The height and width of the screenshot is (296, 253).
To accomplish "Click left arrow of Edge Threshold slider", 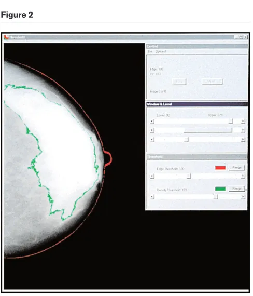I will tap(152, 176).
